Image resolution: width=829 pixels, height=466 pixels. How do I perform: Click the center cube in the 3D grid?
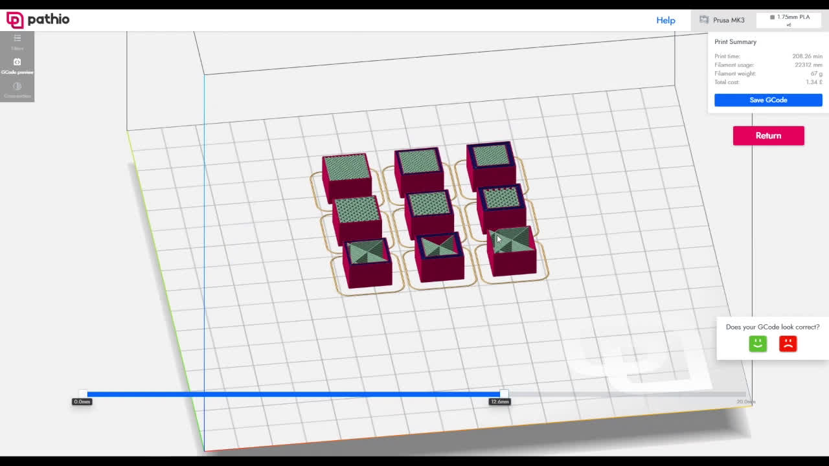[x=429, y=212]
